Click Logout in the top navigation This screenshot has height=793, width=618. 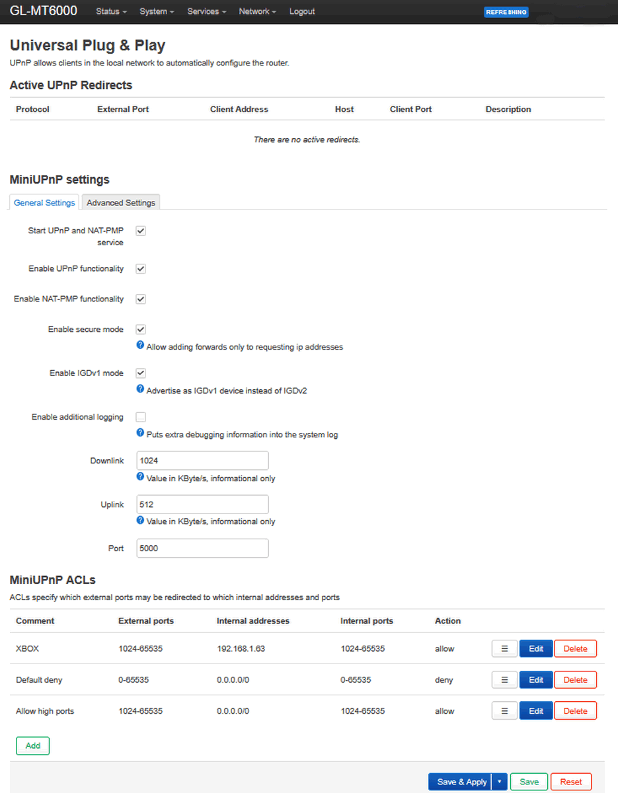[x=302, y=12]
